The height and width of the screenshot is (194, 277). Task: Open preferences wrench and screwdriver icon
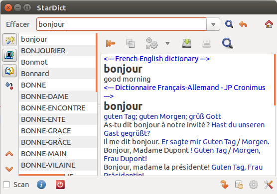pos(269,185)
